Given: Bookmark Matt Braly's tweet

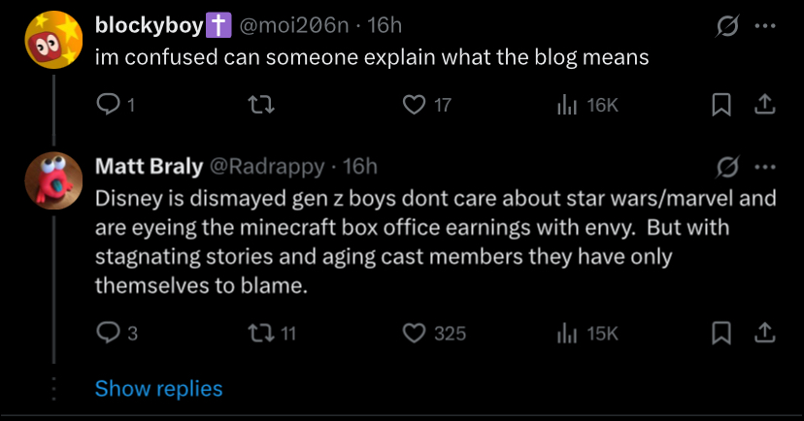Looking at the screenshot, I should click(x=720, y=334).
